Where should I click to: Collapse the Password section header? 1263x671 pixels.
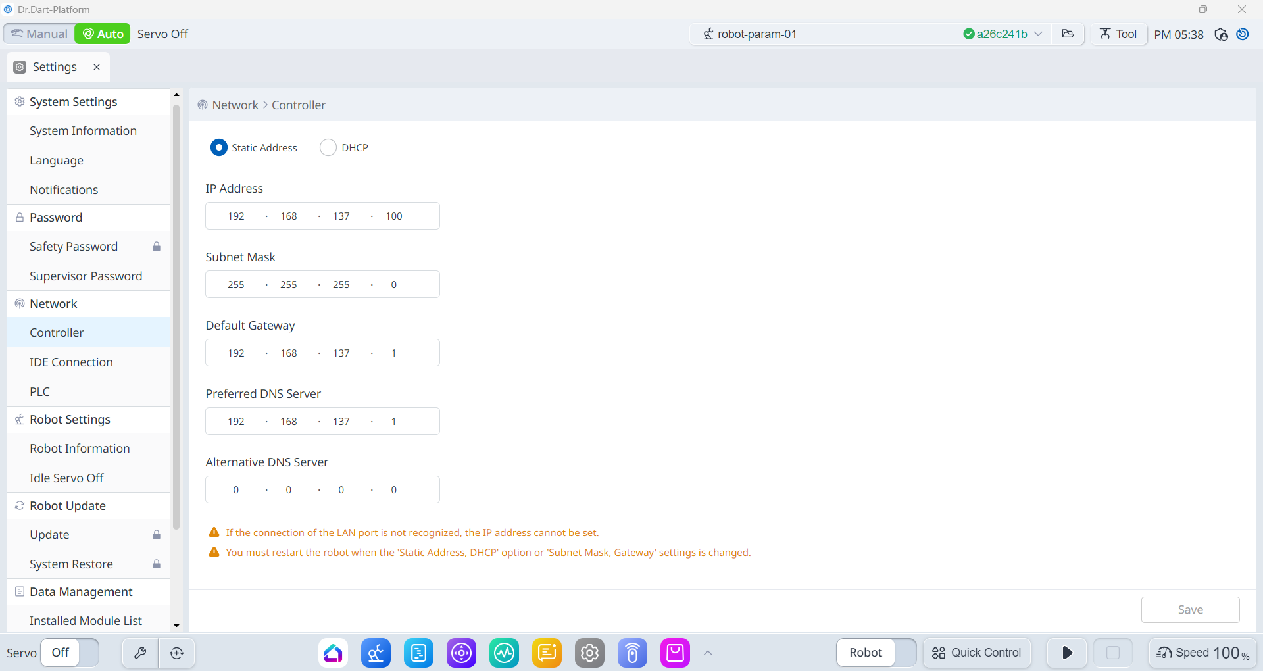pos(88,218)
